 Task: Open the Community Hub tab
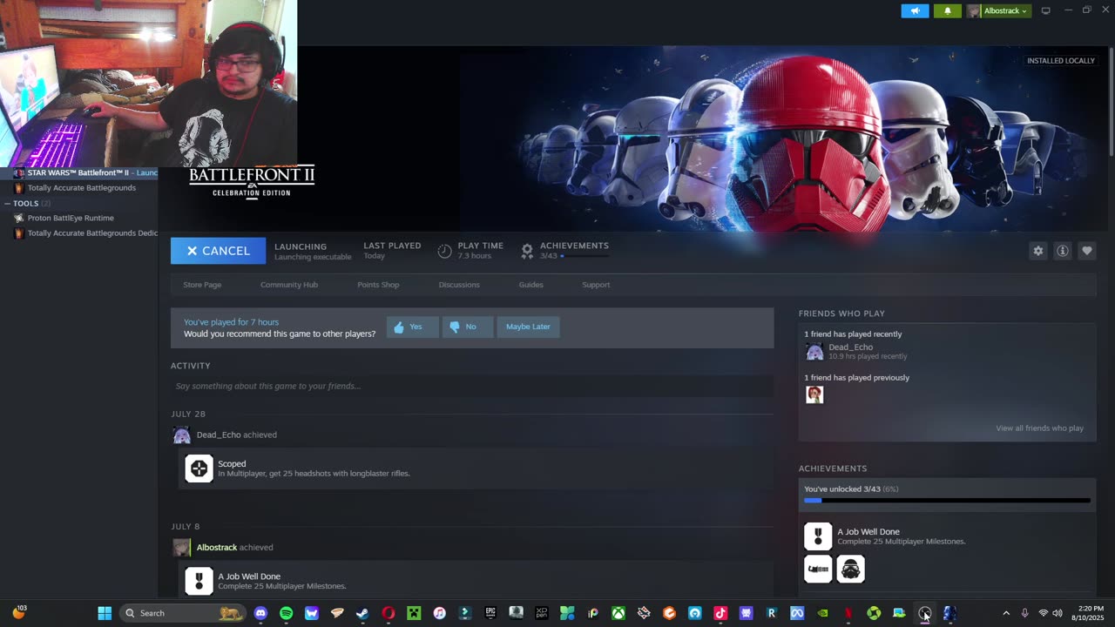pos(289,285)
